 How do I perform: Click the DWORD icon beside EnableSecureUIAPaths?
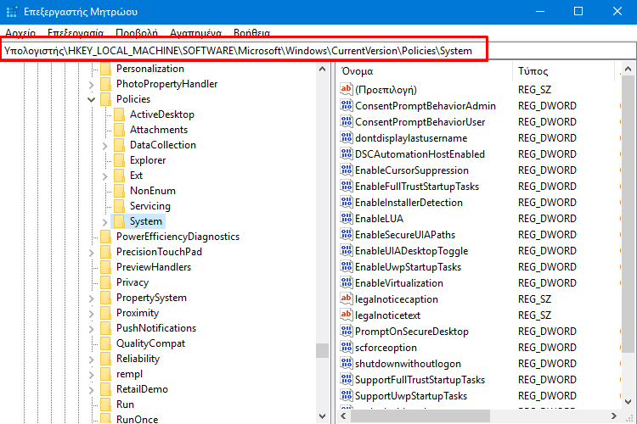(347, 235)
